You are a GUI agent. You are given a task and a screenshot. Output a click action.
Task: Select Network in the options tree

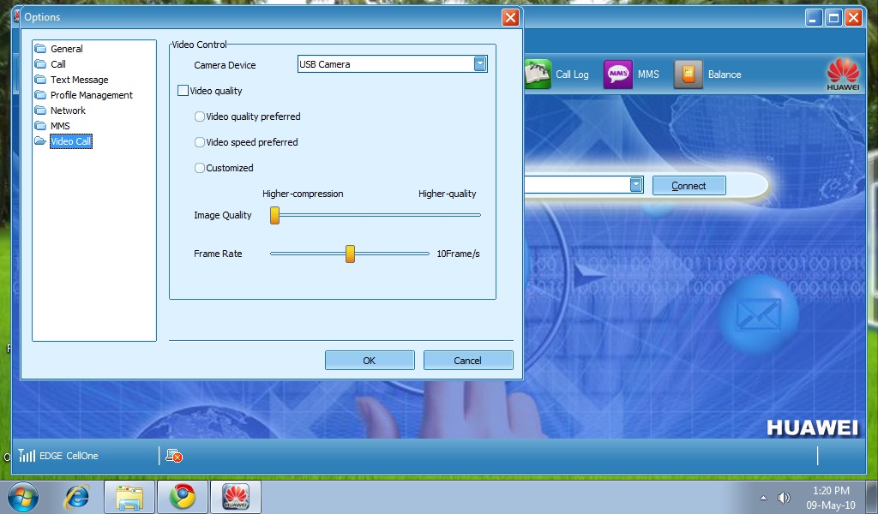coord(69,111)
